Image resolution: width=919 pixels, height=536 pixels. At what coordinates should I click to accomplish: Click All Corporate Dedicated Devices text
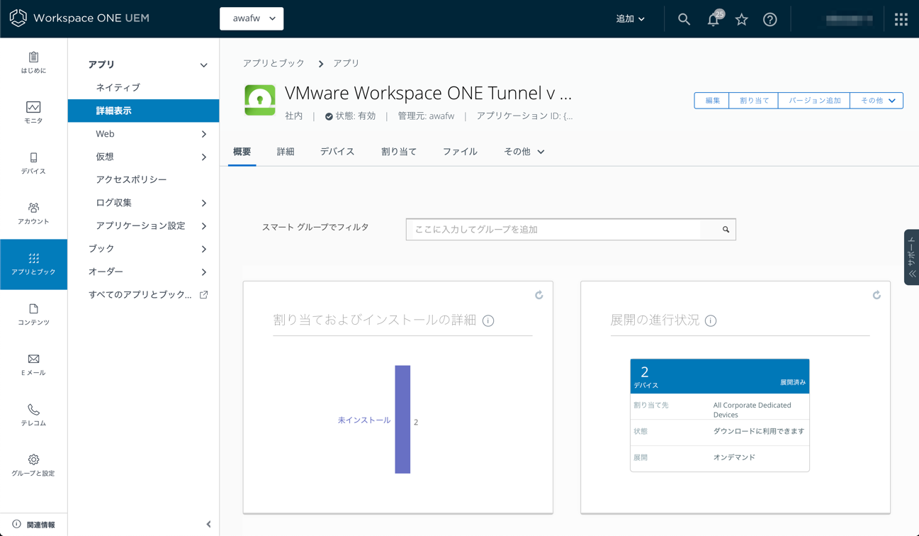(752, 410)
